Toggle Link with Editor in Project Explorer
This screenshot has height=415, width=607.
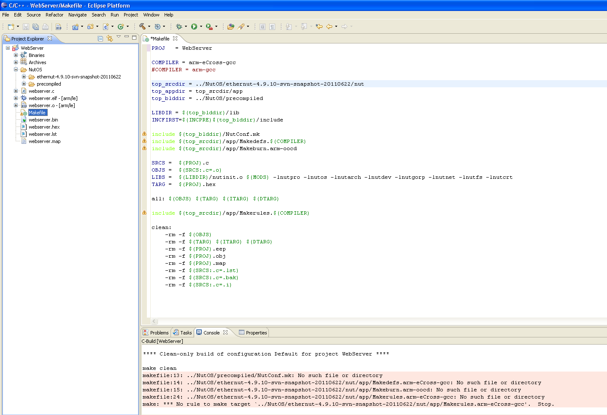(x=110, y=38)
